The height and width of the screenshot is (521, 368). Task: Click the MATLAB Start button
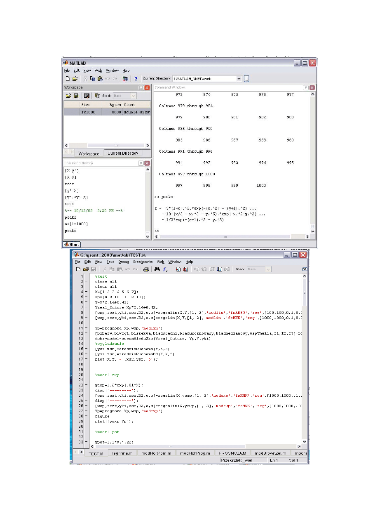[x=72, y=244]
